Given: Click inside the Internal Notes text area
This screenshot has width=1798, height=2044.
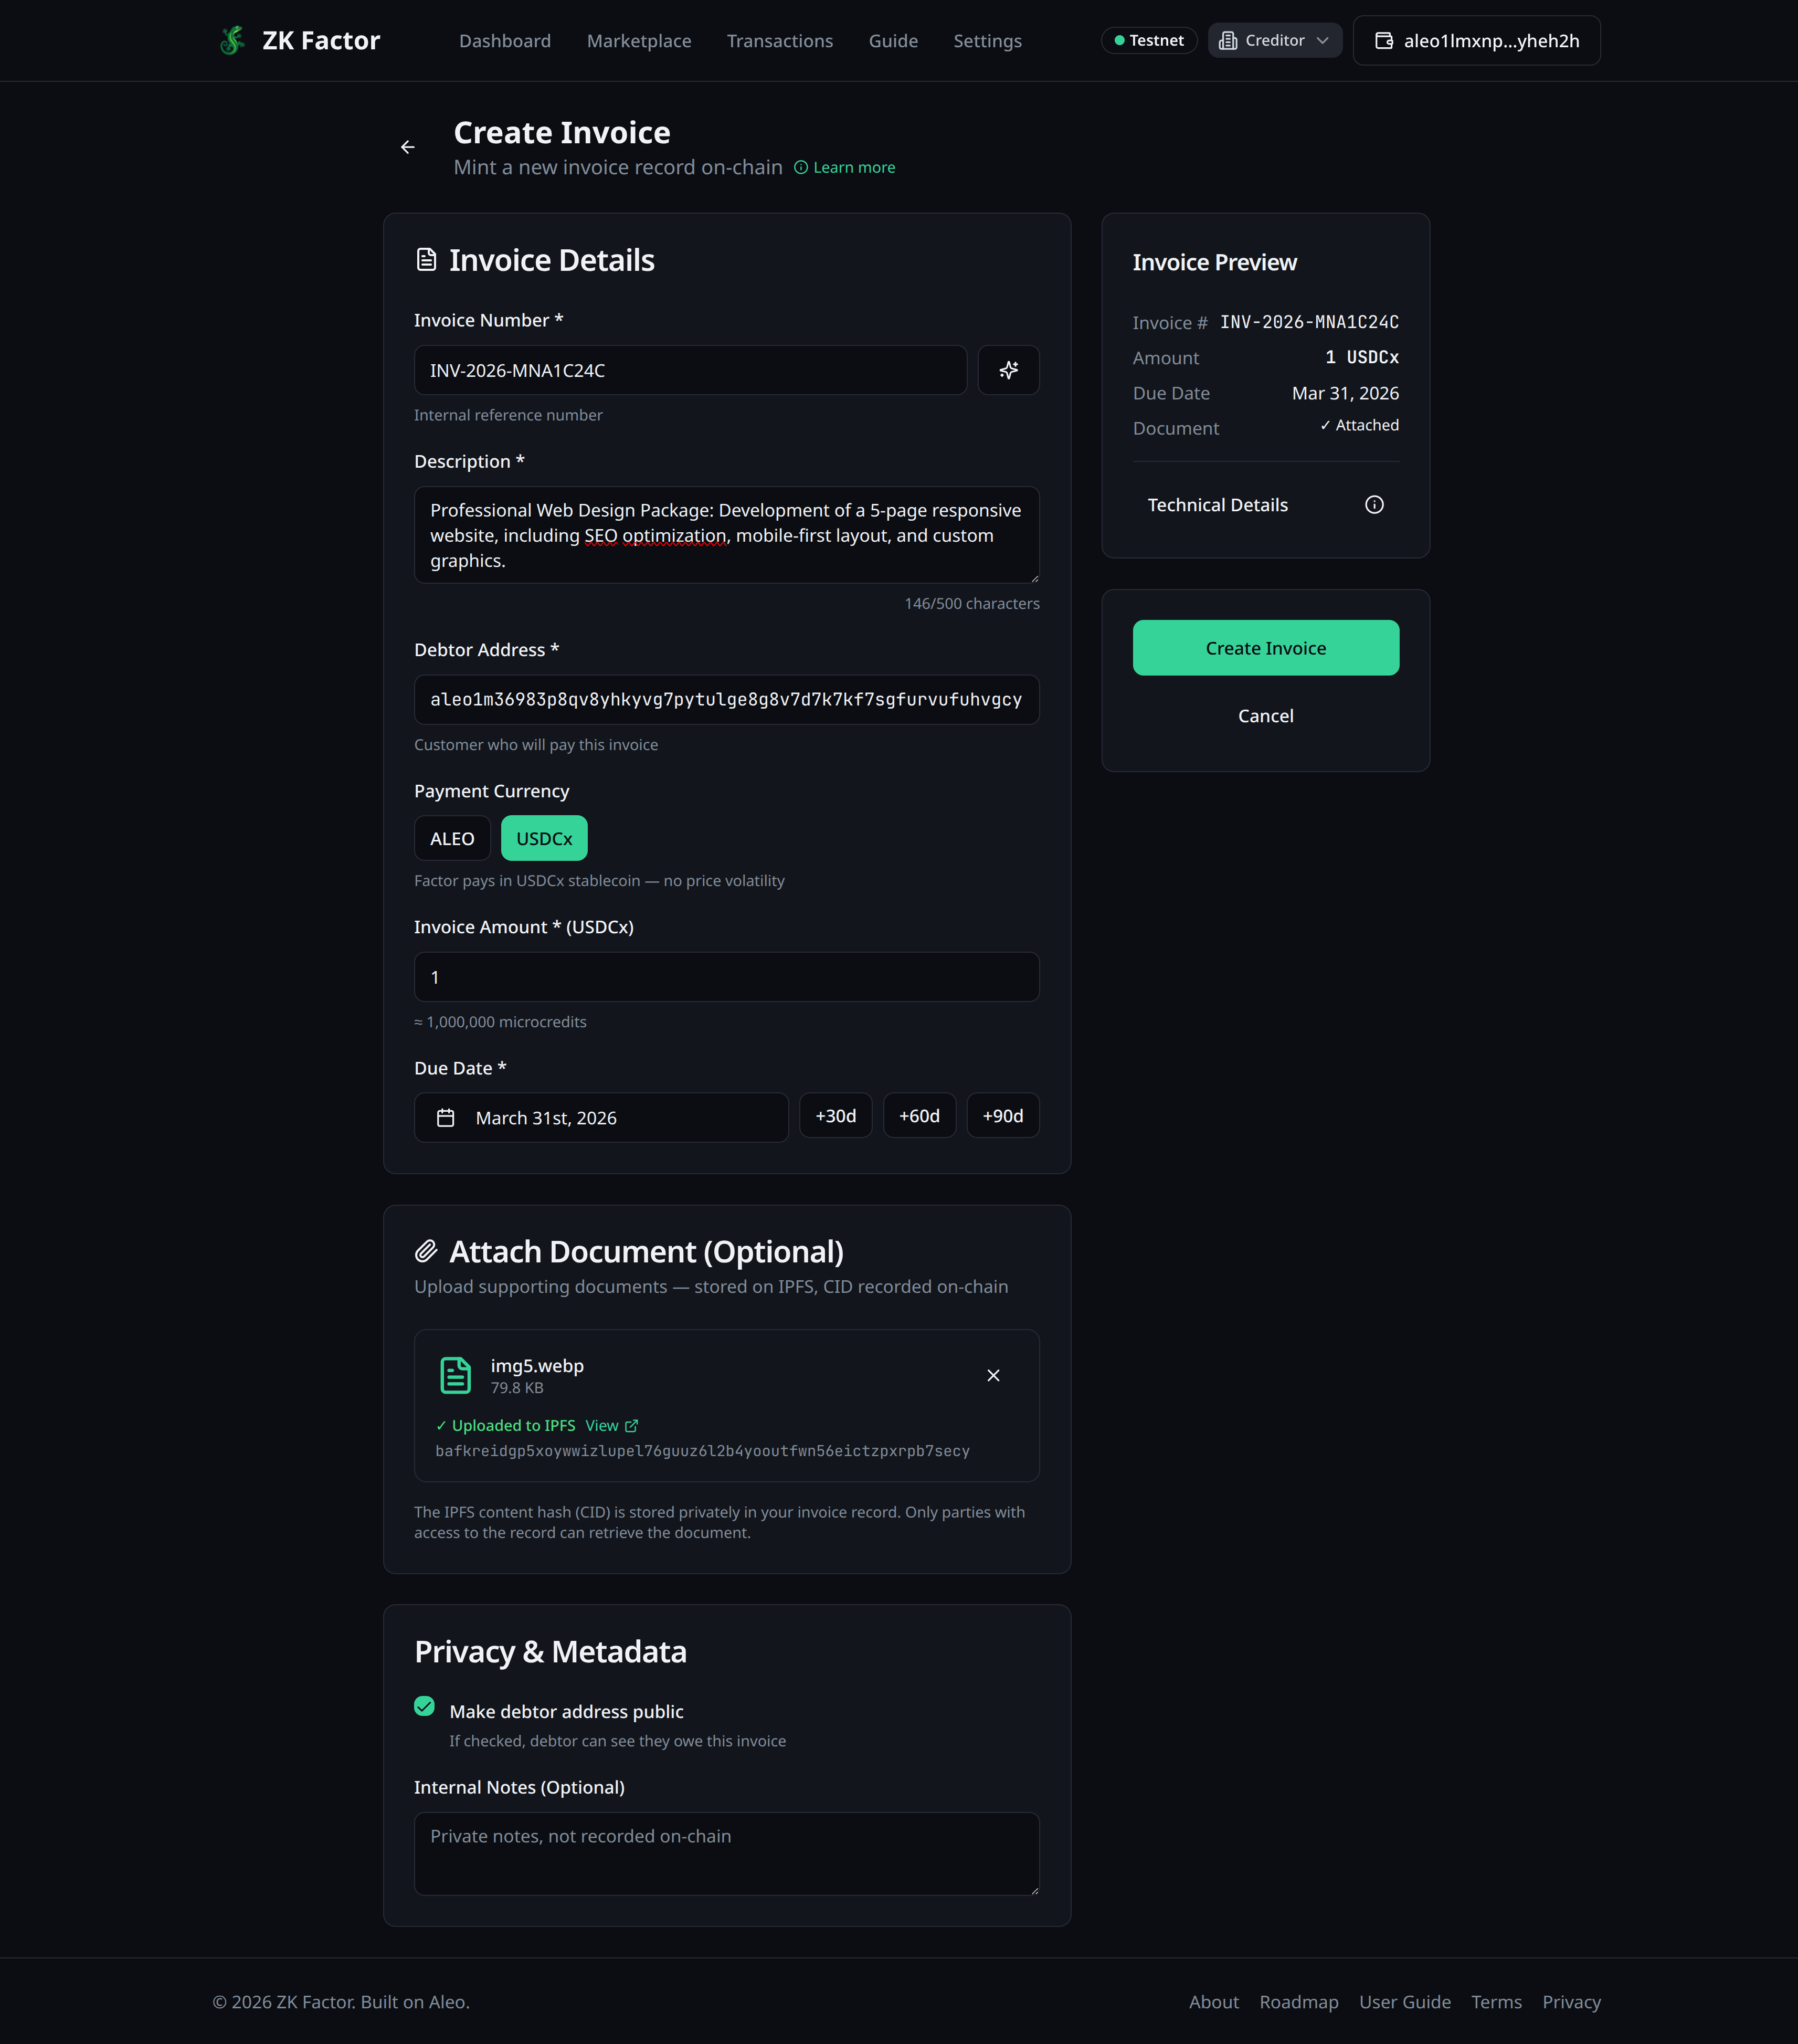Looking at the screenshot, I should [x=726, y=1853].
